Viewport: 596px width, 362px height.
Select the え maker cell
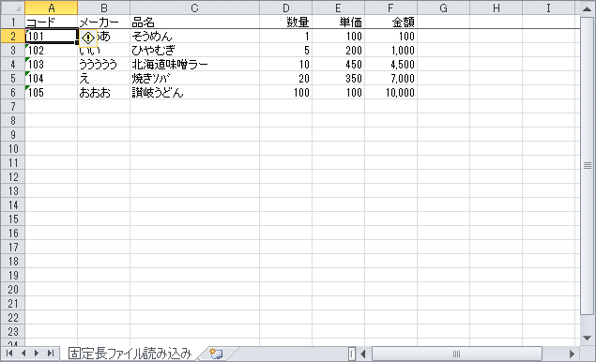[104, 78]
